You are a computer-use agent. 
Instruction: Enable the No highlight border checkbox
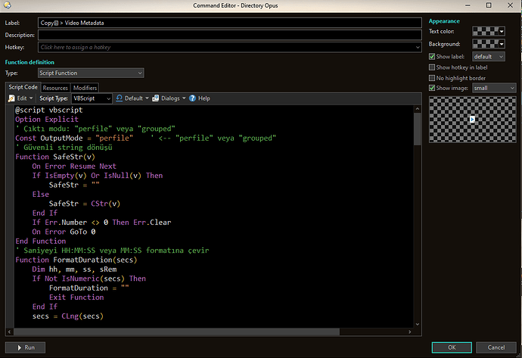point(432,78)
